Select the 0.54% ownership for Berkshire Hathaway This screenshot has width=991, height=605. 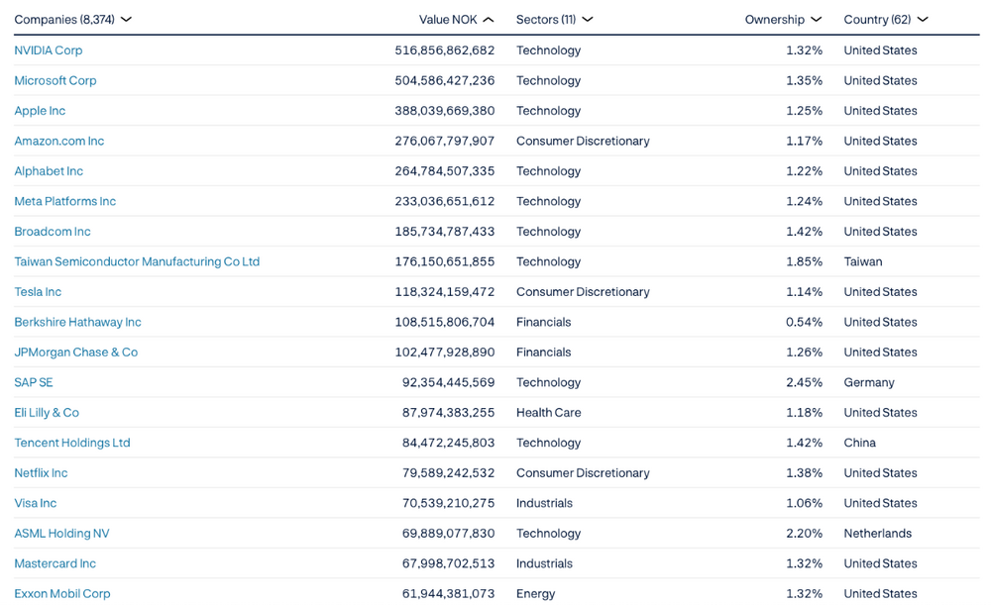click(x=804, y=322)
